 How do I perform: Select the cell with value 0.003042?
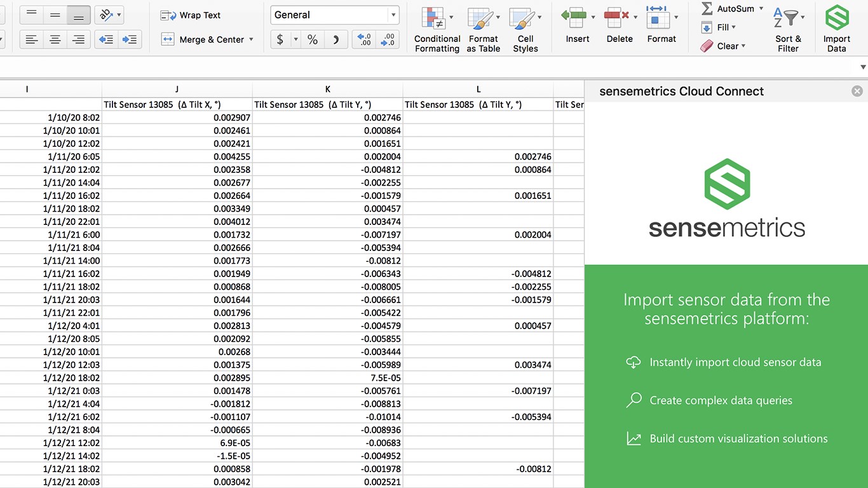[x=177, y=482]
